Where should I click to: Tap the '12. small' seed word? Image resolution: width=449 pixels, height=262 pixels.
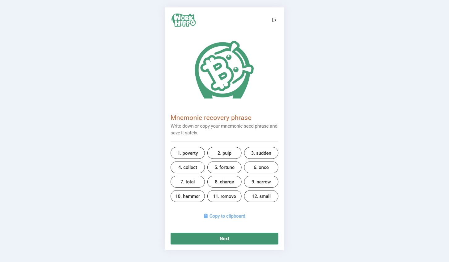pos(261,196)
